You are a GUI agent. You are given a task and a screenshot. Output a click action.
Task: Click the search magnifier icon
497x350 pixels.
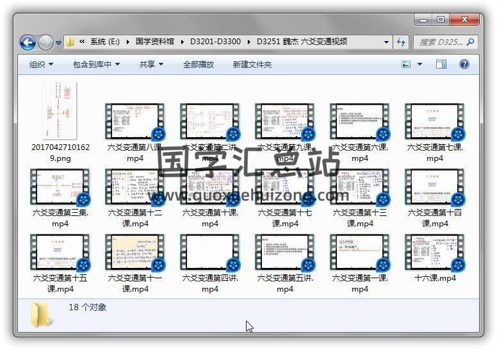click(x=471, y=42)
